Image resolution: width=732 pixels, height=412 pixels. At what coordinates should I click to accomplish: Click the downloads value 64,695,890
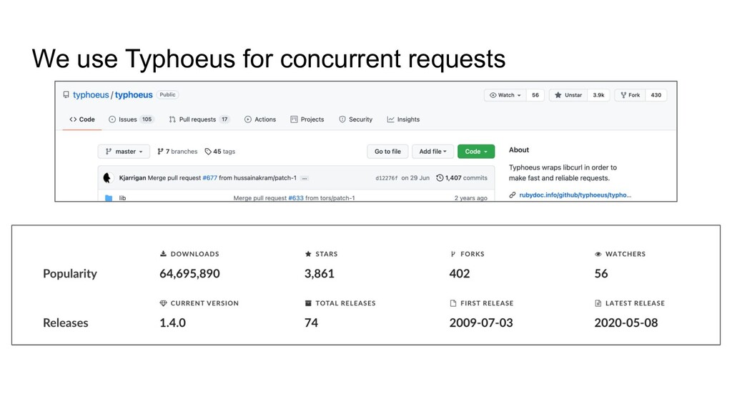pyautogui.click(x=189, y=274)
